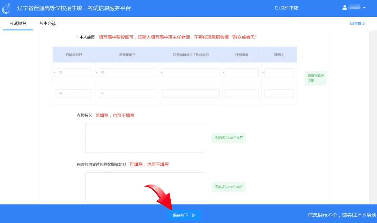377x223 pixels.
Task: Click the 何时何地受过何种奖励或处分 text area
Action: (x=145, y=187)
